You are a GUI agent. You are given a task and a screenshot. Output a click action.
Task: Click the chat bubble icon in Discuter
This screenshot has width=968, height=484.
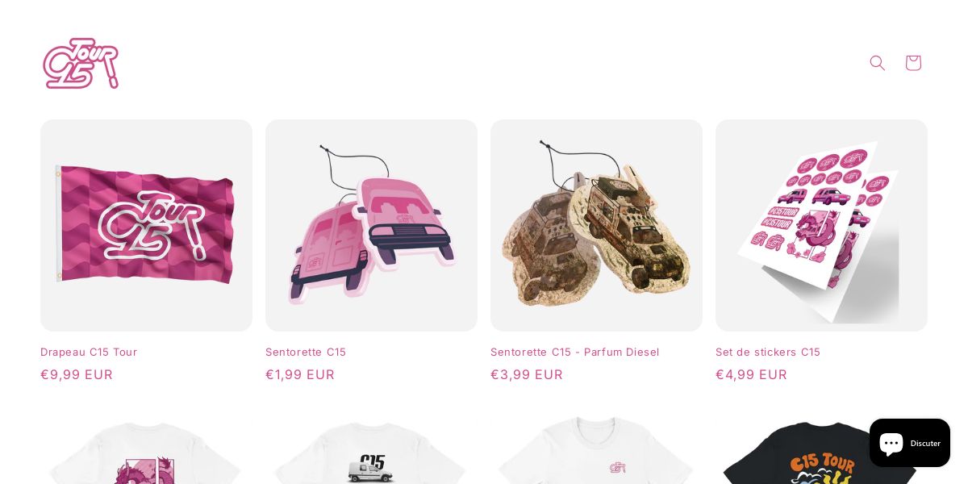[891, 443]
